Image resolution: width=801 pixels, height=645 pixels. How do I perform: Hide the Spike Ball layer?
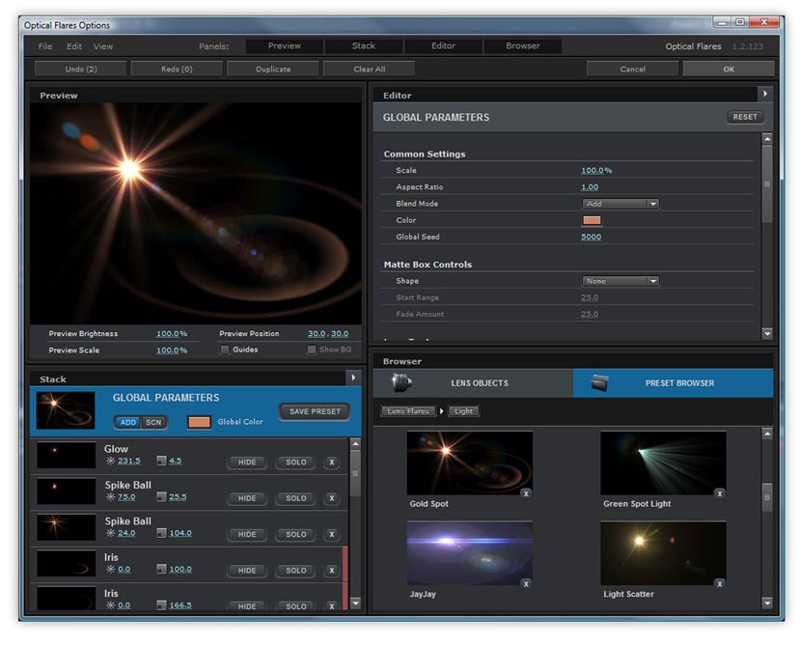(246, 498)
